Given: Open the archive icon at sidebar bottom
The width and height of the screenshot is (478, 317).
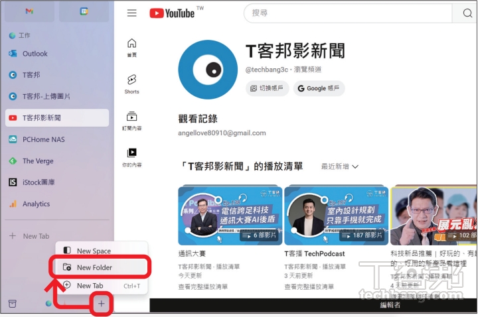Looking at the screenshot, I should click(13, 304).
